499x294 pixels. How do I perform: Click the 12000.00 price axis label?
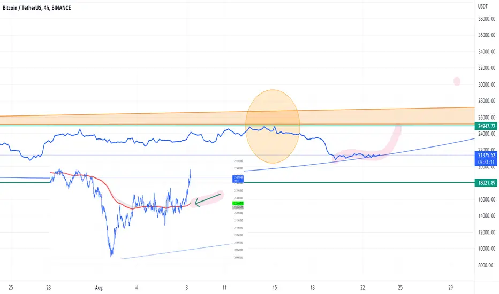coord(487,233)
